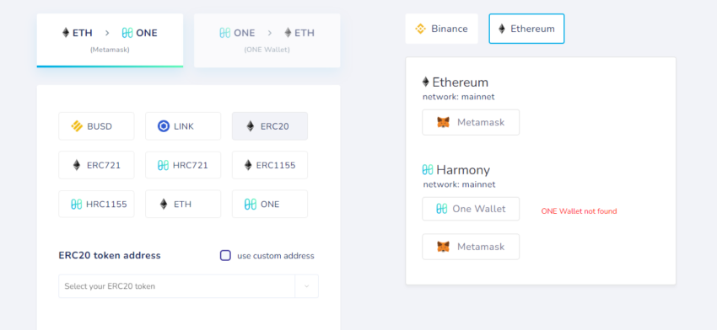
Task: Select the HRC721 token type
Action: (183, 165)
